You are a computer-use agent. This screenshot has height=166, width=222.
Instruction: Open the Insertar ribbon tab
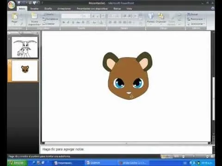tap(34, 9)
